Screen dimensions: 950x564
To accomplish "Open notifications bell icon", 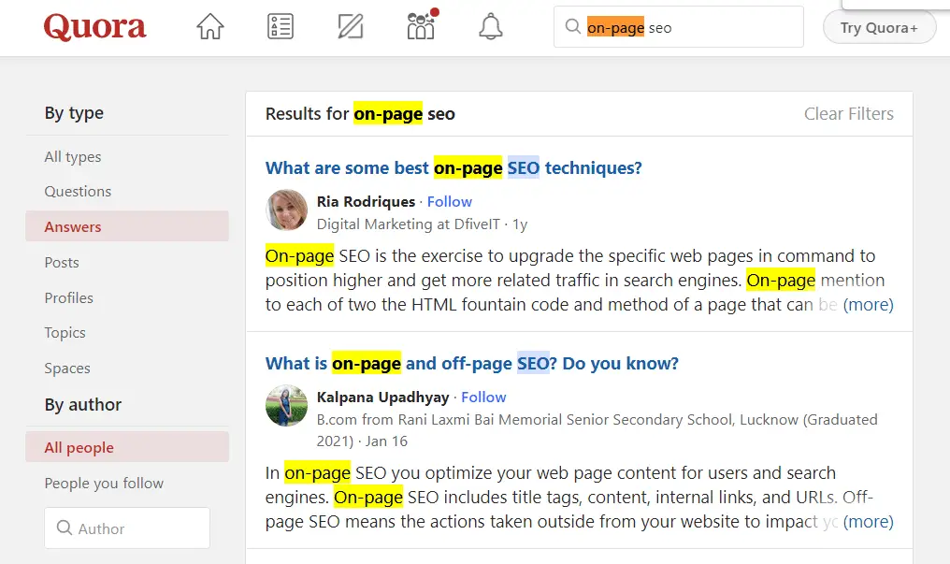I will point(491,26).
